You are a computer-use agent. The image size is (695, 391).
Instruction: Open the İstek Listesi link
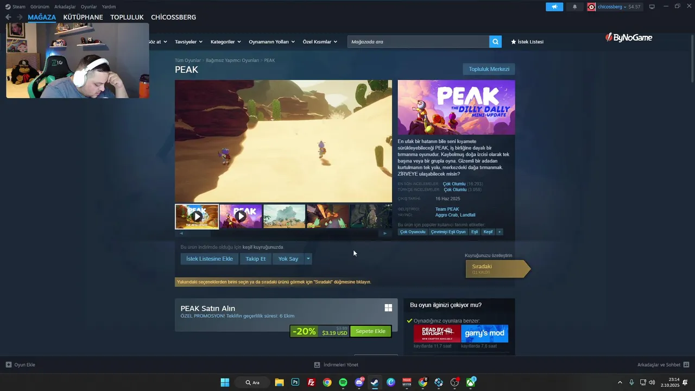click(x=527, y=42)
